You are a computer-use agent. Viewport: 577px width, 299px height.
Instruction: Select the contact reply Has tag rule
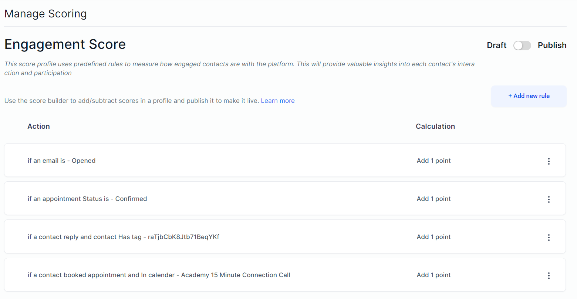123,237
